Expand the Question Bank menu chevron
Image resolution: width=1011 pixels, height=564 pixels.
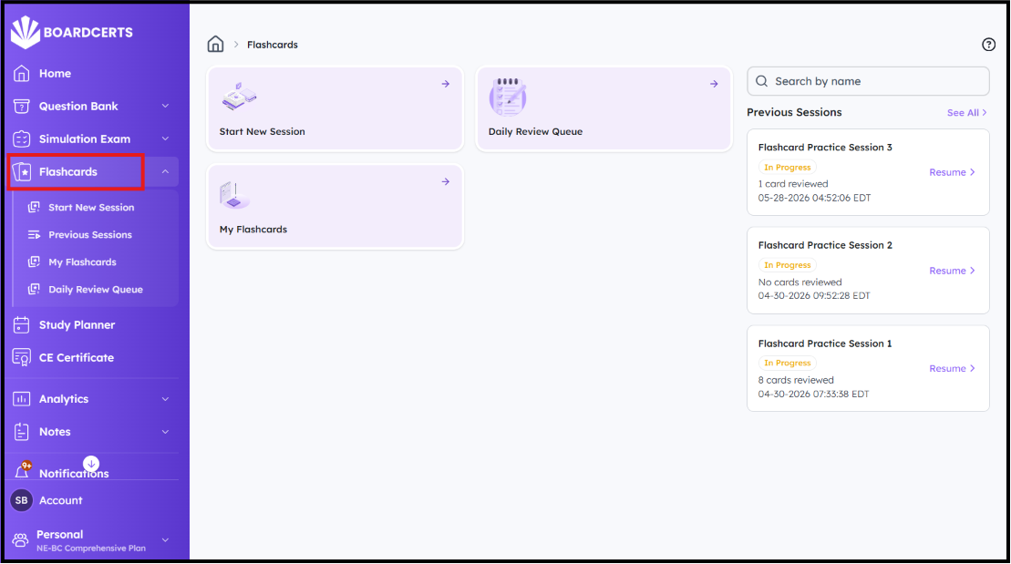pyautogui.click(x=165, y=106)
